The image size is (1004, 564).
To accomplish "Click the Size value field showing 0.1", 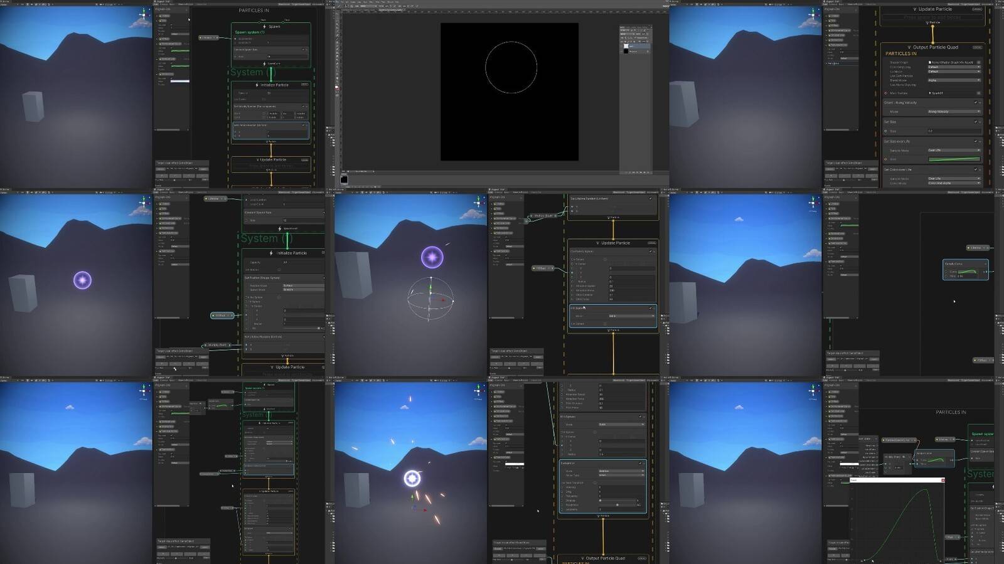I will point(954,131).
